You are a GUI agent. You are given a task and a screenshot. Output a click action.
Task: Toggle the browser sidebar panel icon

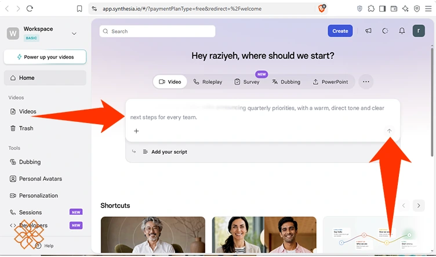pos(382,9)
